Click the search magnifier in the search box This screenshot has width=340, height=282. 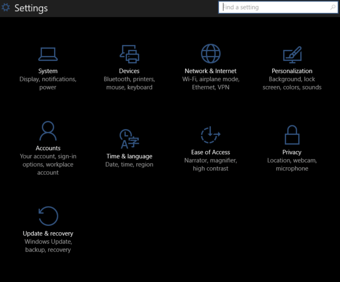click(333, 7)
